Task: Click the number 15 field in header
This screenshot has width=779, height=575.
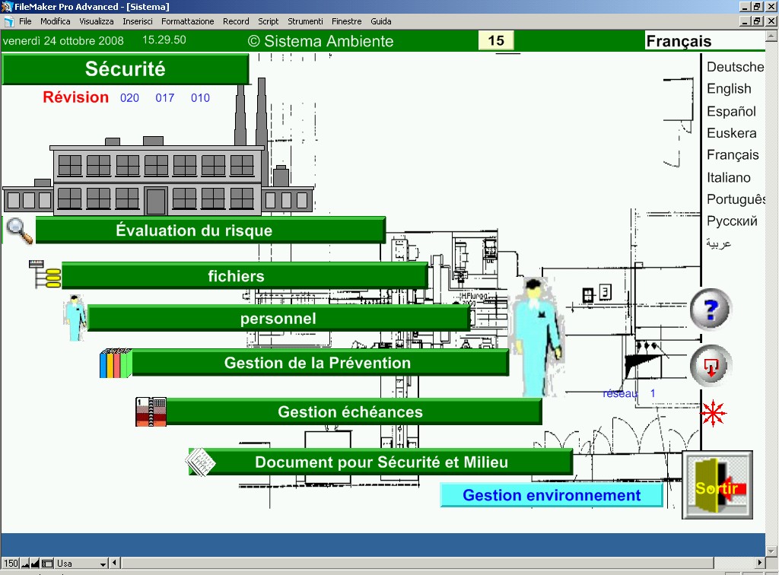Action: [496, 41]
